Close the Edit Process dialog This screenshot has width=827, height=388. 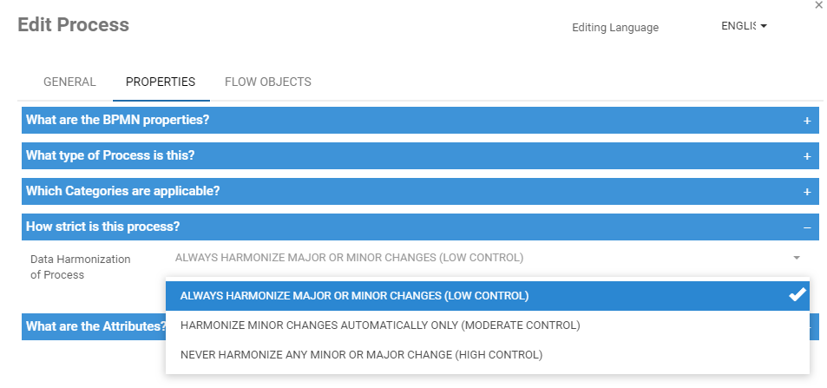pos(818,5)
